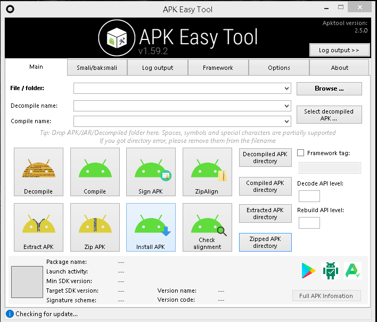This screenshot has height=322, width=377.
Task: Click the empty APK icon preview box
Action: (x=27, y=282)
